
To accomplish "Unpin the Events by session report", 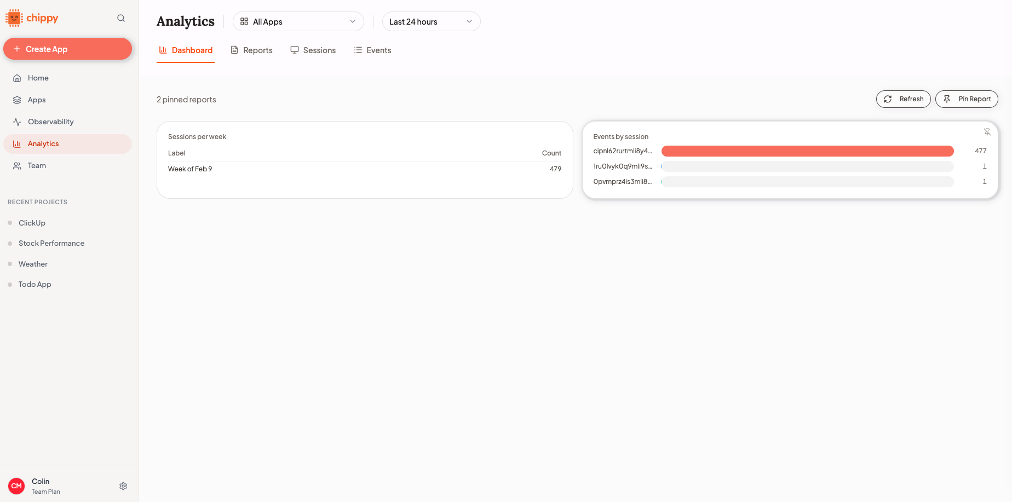I will pos(987,132).
